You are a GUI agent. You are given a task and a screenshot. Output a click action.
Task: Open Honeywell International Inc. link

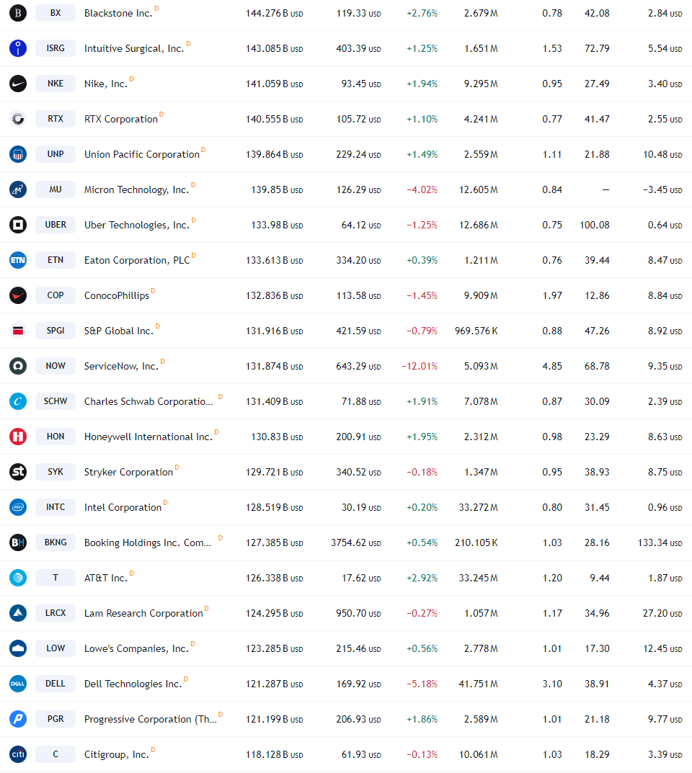[148, 437]
